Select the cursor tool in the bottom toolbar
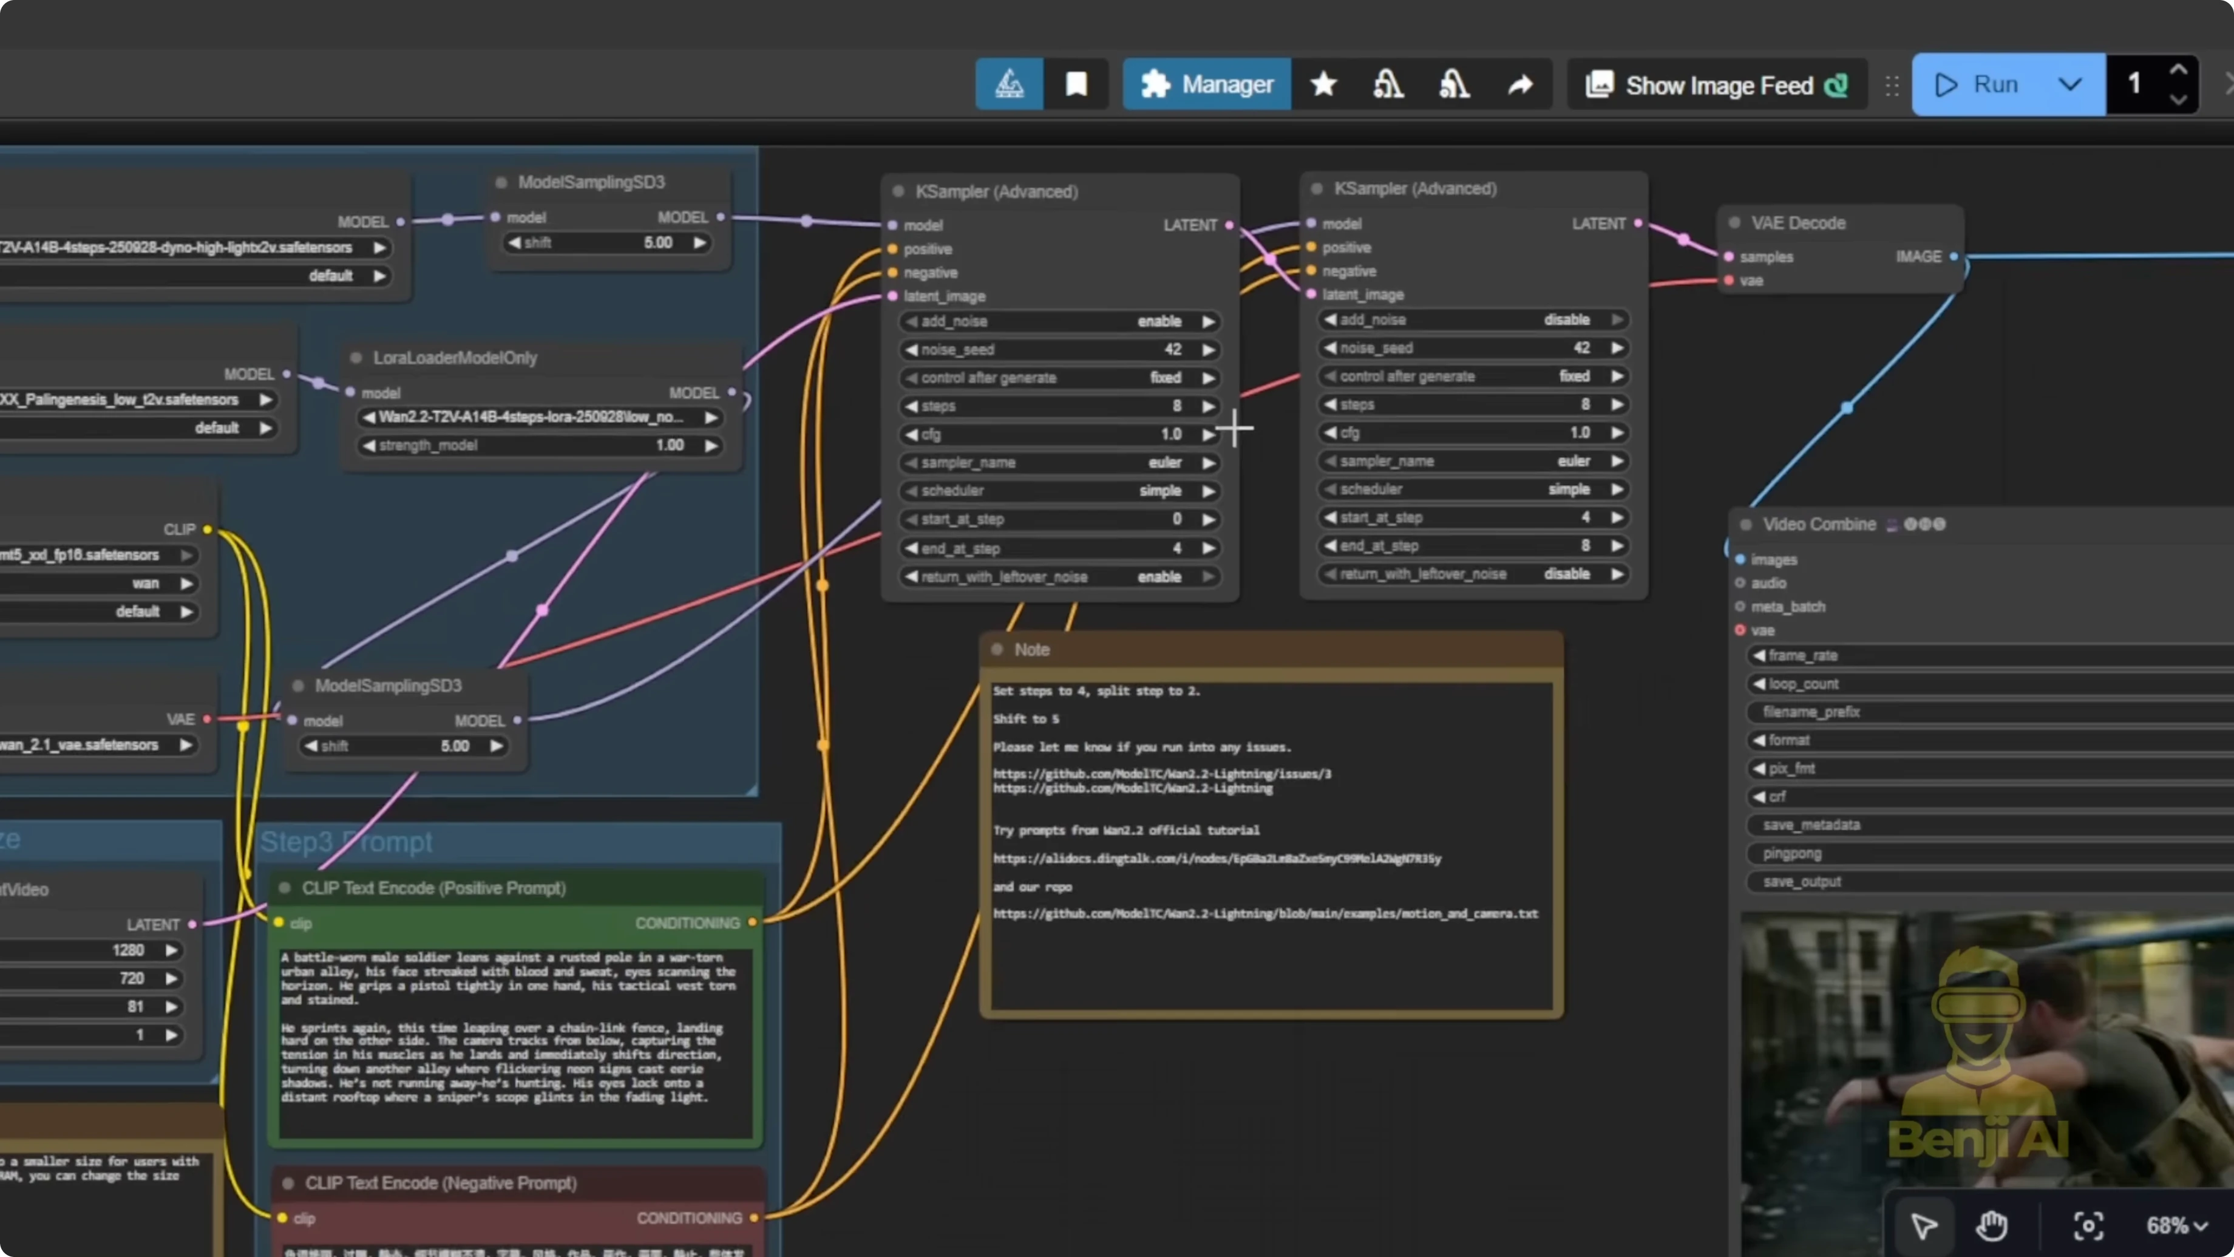 1924,1226
